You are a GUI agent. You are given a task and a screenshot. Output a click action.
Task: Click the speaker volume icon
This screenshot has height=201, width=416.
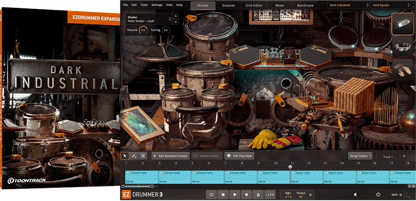355,195
